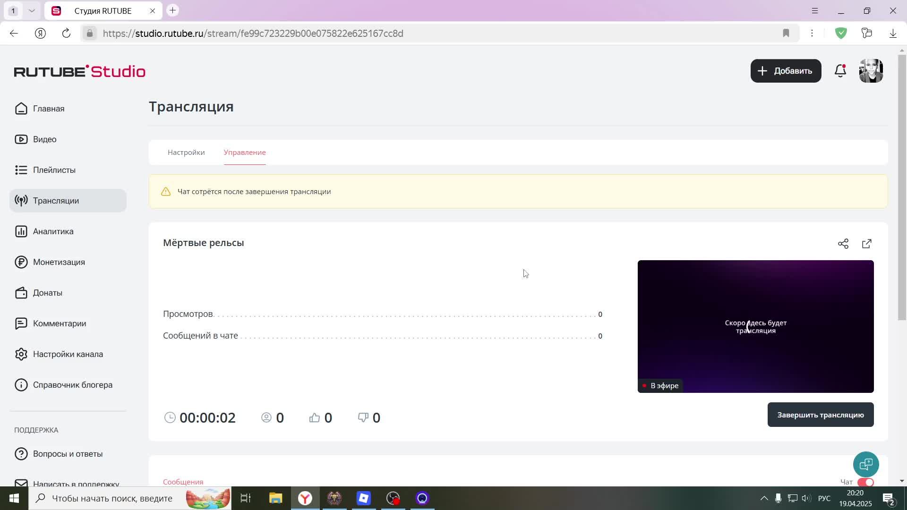Screen dimensions: 907x510
Task: Click the stream preview thumbnail
Action: tap(755, 326)
